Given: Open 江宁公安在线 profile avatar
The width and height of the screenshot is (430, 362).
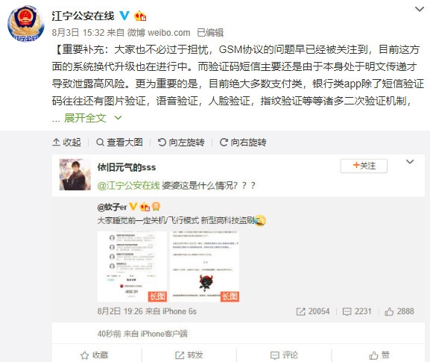Looking at the screenshot, I should tap(26, 24).
